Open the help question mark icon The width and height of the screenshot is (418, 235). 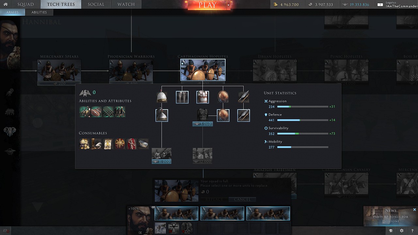pos(412,231)
